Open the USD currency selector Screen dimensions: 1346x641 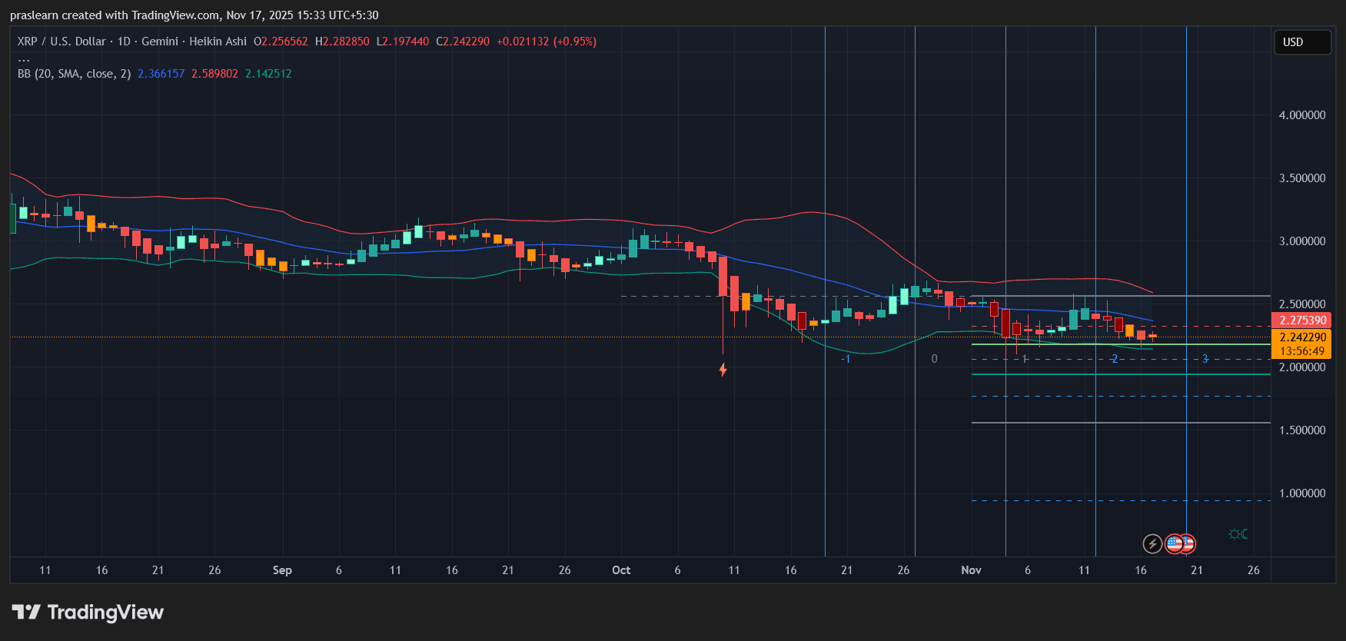(1301, 42)
